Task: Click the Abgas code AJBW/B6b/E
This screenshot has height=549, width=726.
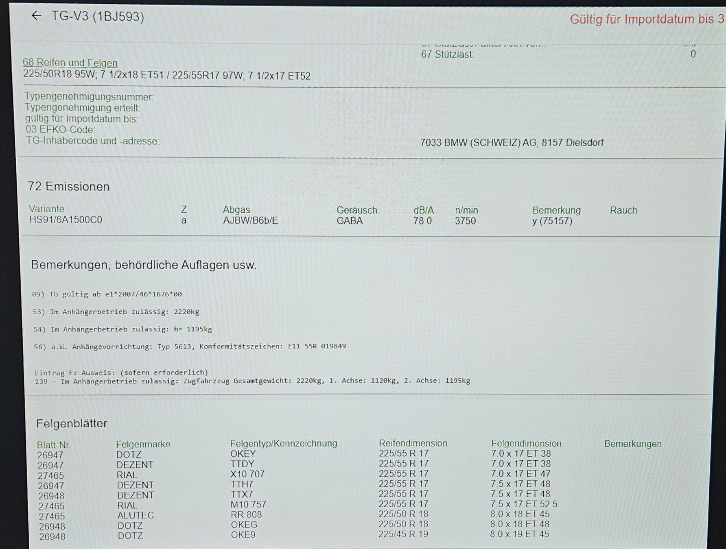Action: click(x=250, y=221)
